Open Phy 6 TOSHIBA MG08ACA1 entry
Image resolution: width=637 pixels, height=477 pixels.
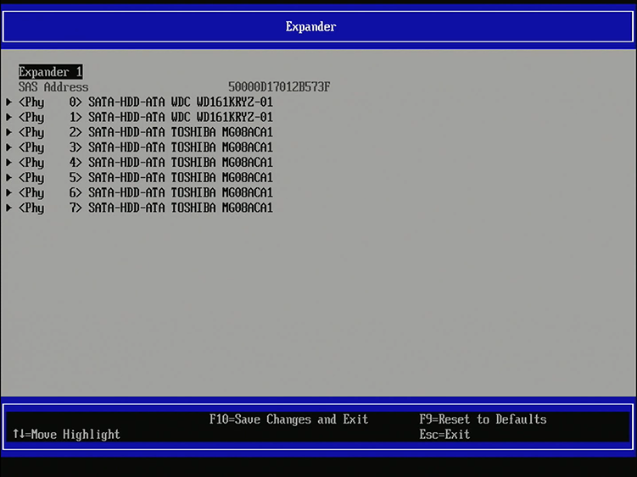[x=145, y=193]
